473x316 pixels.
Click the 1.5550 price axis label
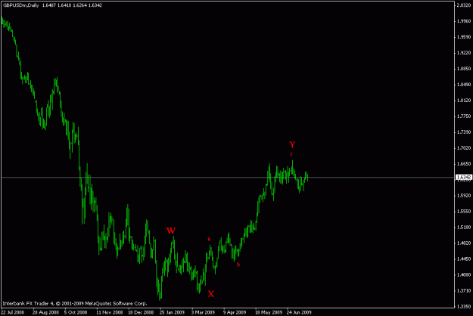click(x=464, y=212)
